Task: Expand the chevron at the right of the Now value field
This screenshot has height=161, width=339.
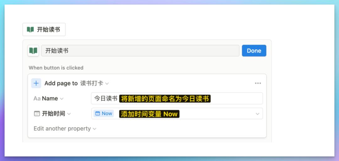Action: click(257, 114)
